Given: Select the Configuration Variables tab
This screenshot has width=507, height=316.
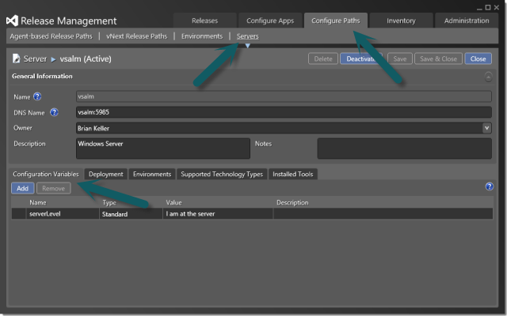Looking at the screenshot, I should coord(46,174).
